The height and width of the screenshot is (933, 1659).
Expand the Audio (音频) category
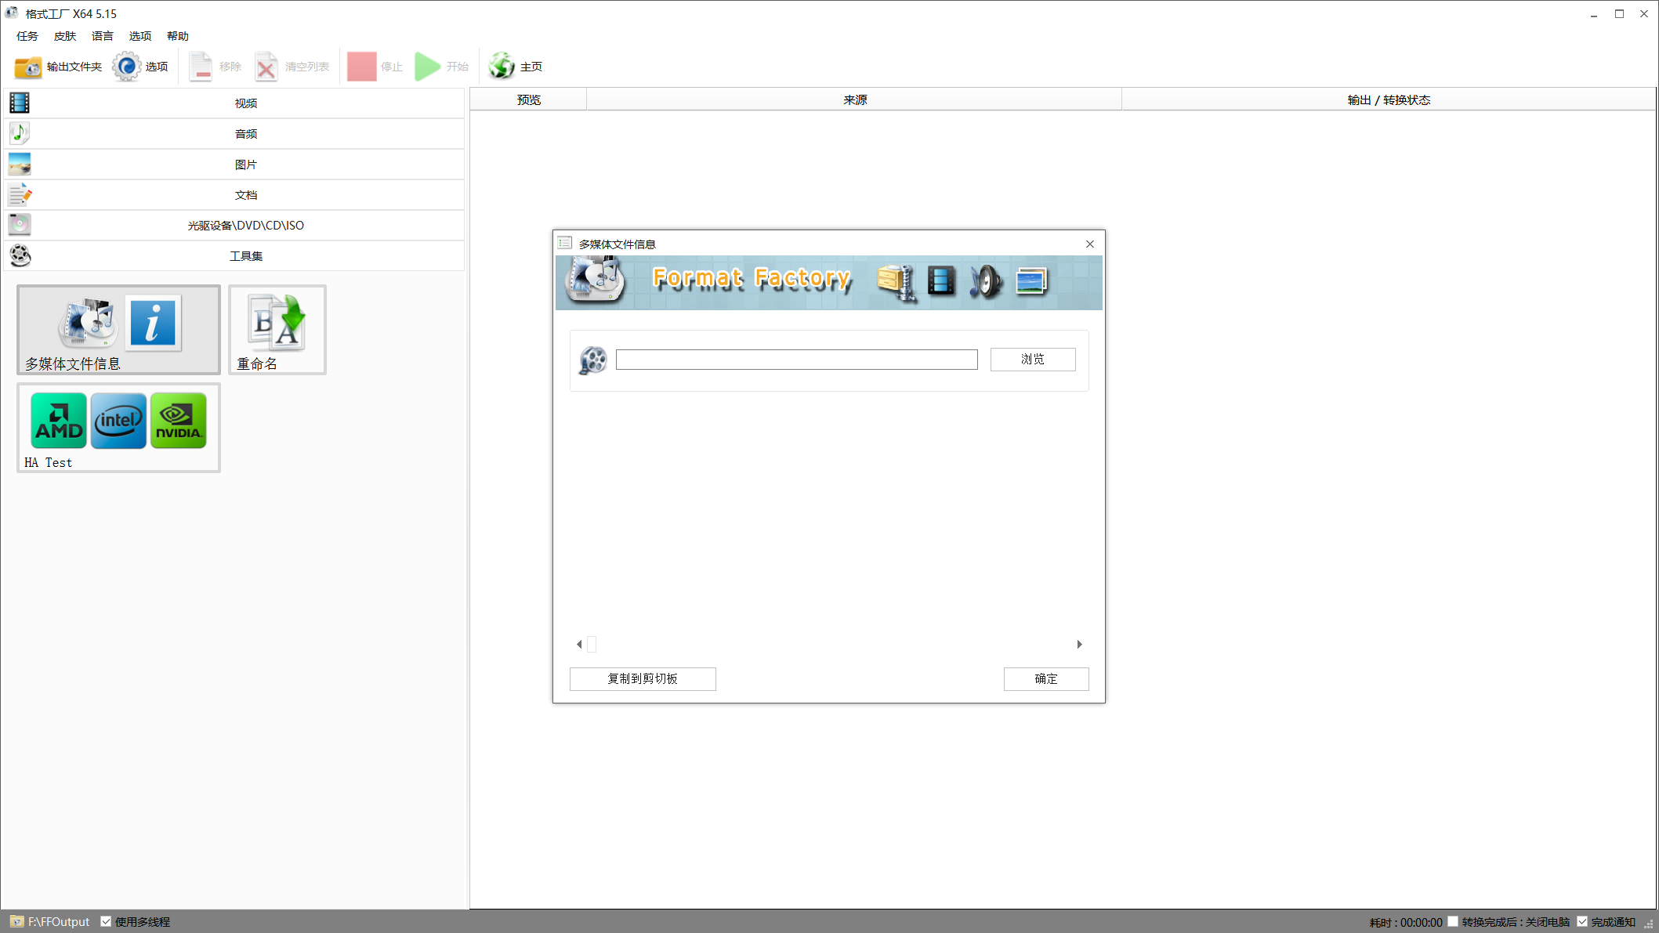(235, 134)
